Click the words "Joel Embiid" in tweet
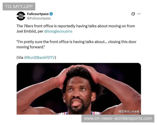The image size is (157, 125). tap(26, 31)
